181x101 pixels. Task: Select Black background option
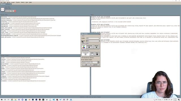tap(97, 54)
